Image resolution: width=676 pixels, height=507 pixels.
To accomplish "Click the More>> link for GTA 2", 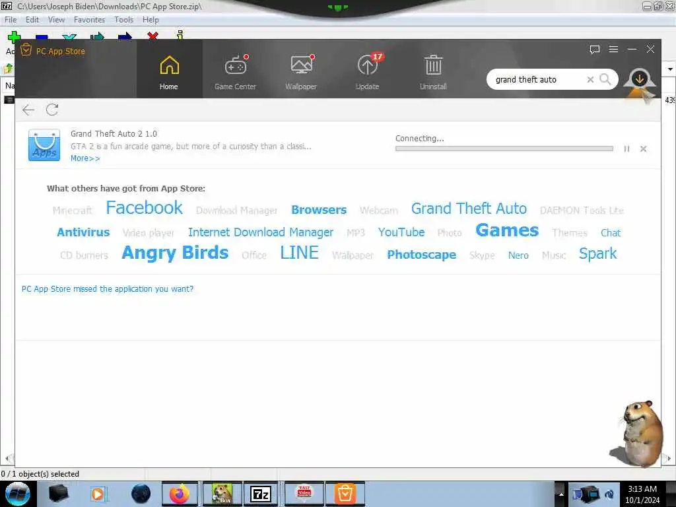I will coord(85,158).
